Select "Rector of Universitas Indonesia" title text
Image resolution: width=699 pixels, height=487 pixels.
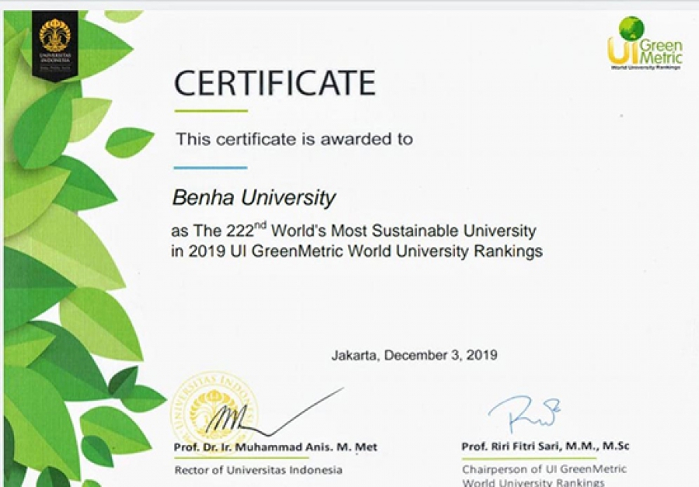(258, 470)
